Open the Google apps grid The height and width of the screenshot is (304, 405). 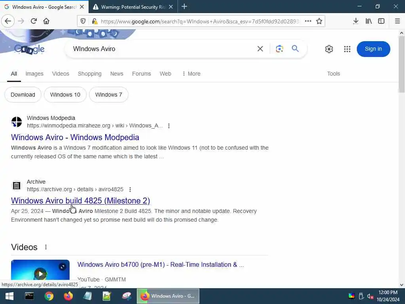[347, 49]
